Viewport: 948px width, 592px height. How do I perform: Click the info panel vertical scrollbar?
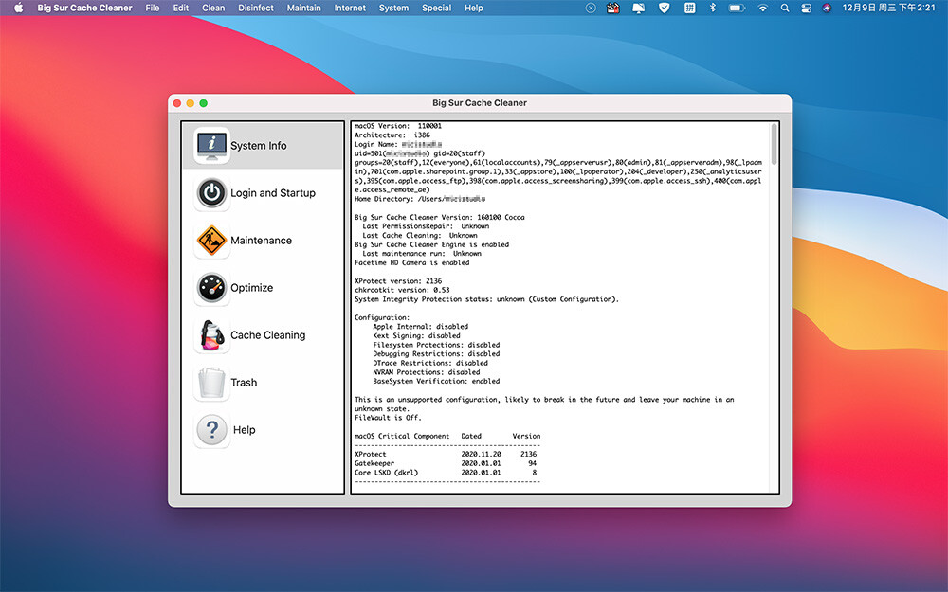[774, 145]
